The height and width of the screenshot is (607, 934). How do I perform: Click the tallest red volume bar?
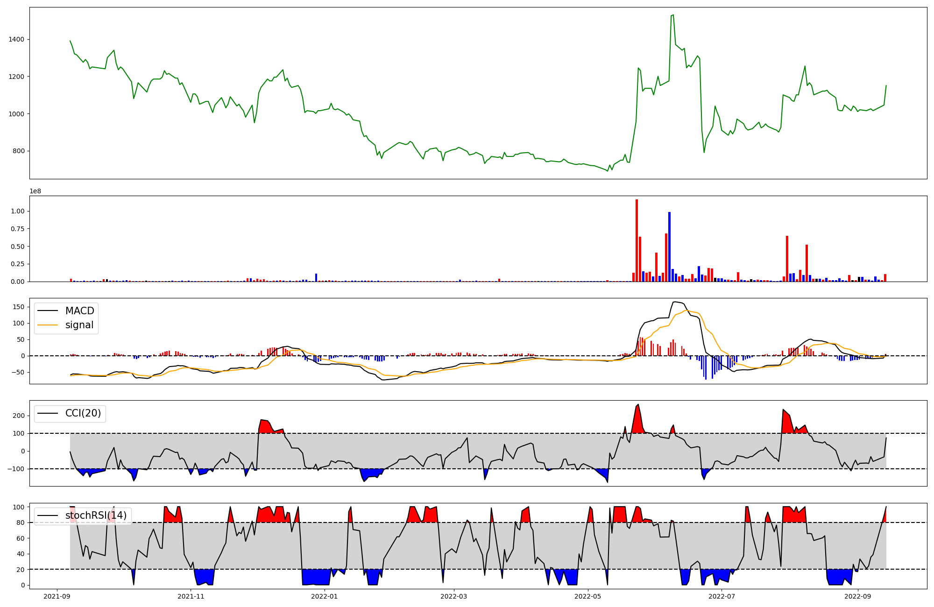pyautogui.click(x=637, y=240)
